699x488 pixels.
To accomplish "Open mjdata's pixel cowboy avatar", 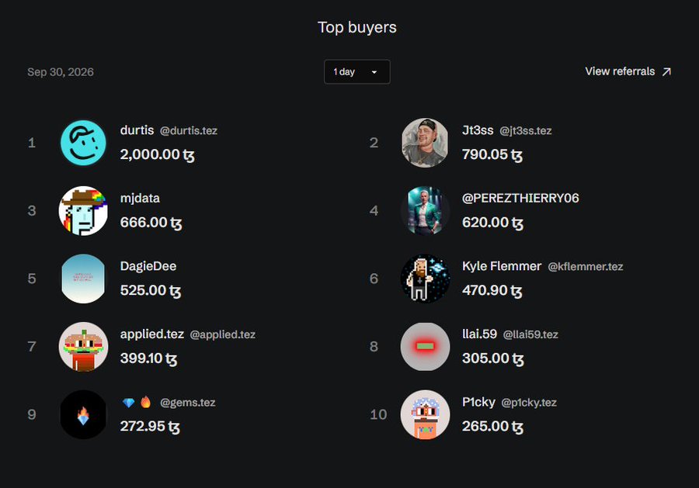I will click(83, 210).
